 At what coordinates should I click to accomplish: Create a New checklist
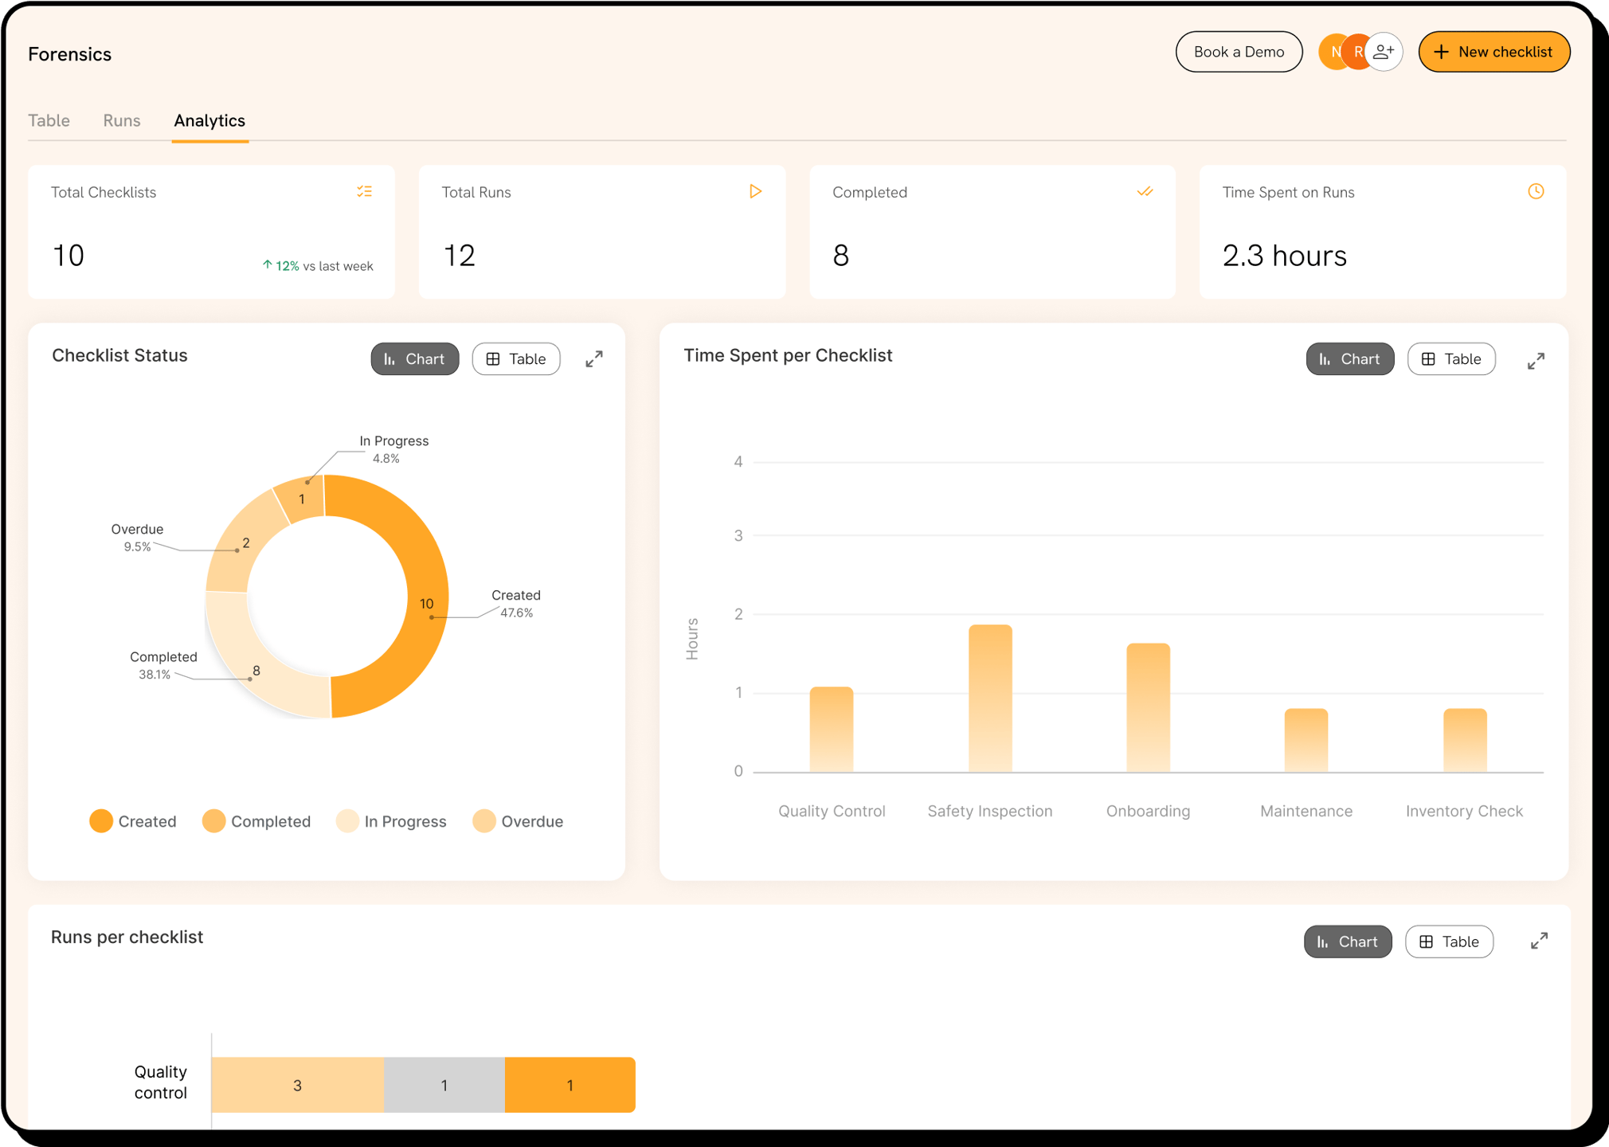1494,53
